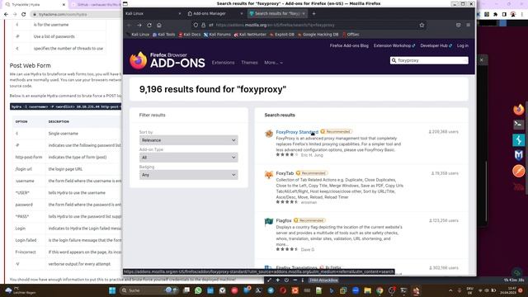Open OffSec bookmark
This screenshot has width=528, height=297.
(351, 35)
